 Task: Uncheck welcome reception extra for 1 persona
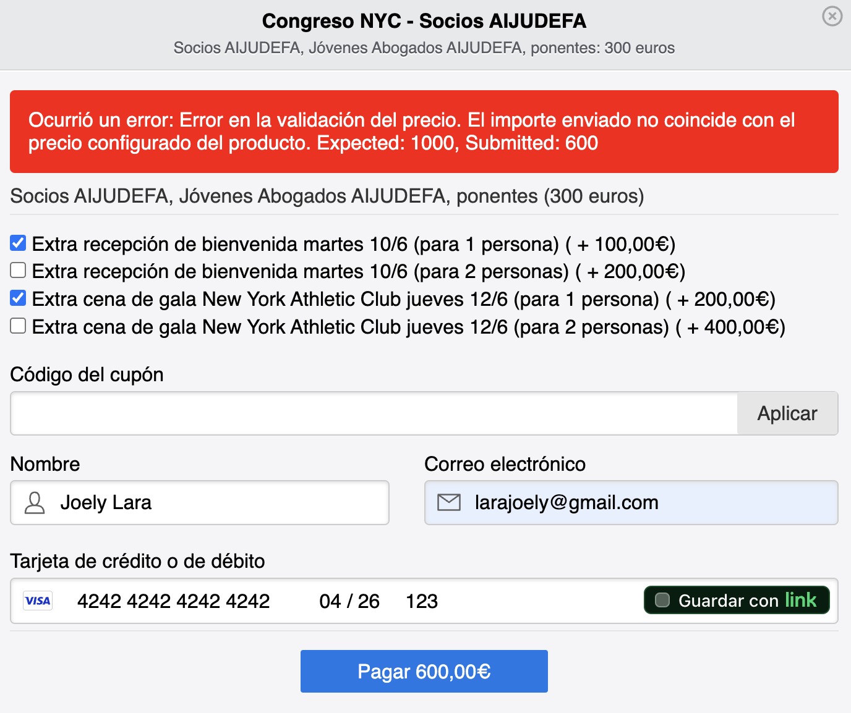coord(19,243)
